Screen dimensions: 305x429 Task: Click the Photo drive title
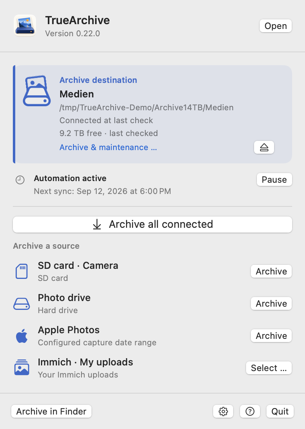(64, 298)
